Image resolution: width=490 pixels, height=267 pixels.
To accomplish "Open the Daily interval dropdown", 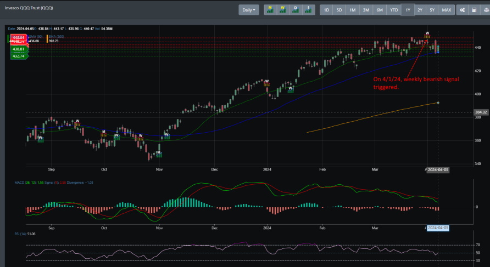I will 249,10.
